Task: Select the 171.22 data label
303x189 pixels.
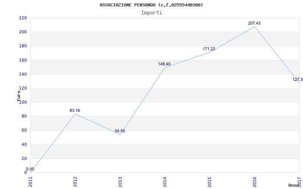Action: tap(209, 49)
